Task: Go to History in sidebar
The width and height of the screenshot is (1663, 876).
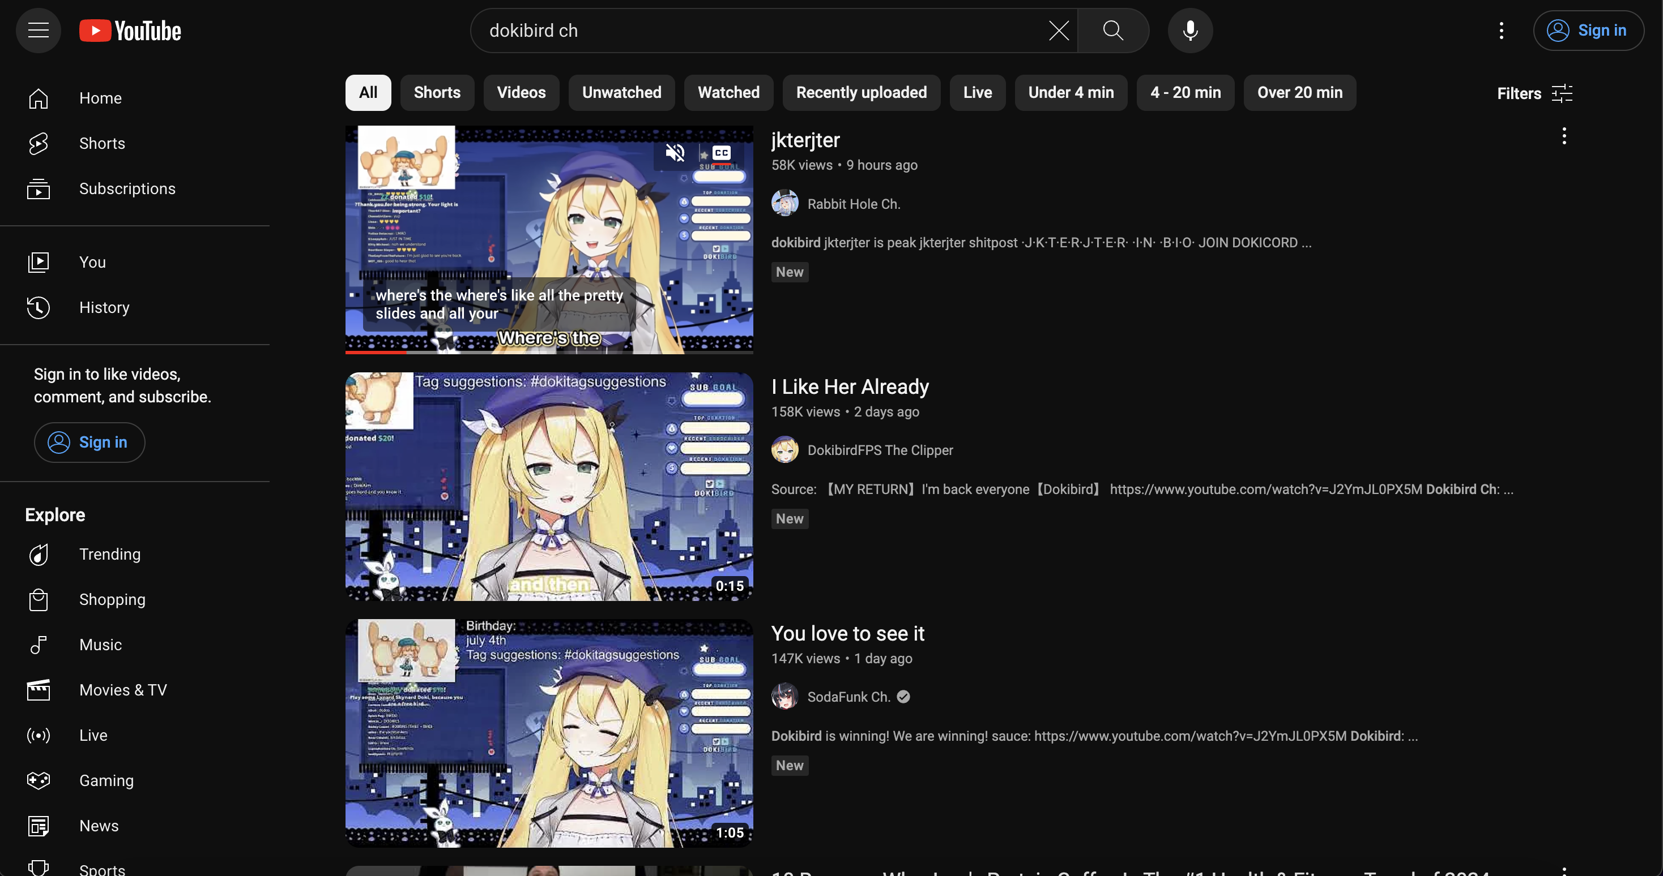Action: pyautogui.click(x=104, y=308)
